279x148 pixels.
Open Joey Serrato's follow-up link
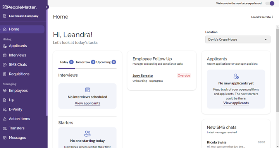(x=143, y=76)
